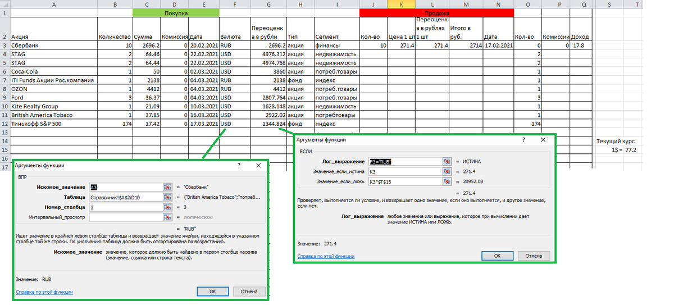Focus the Значение_если_истина input showing K3
This screenshot has width=674, height=305.
click(405, 172)
